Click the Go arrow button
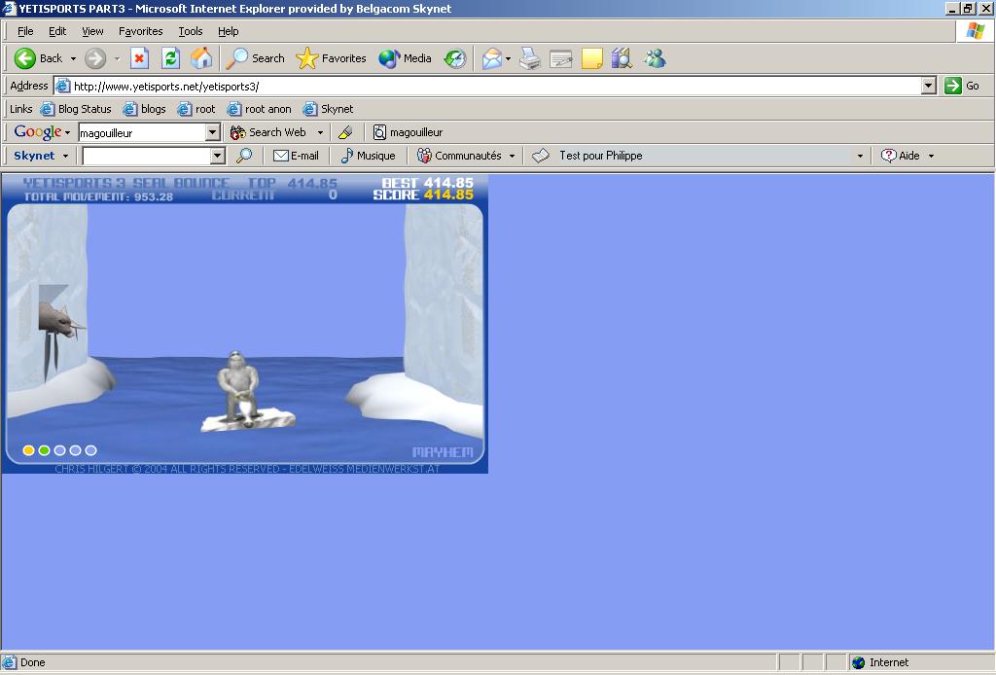This screenshot has height=675, width=996. [962, 86]
